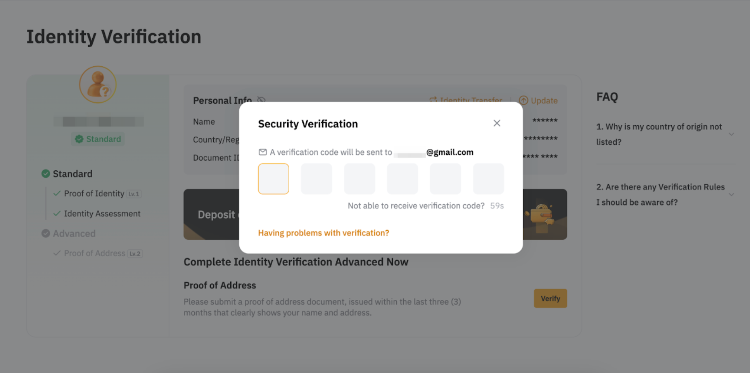Click the email envelope icon

click(x=263, y=152)
